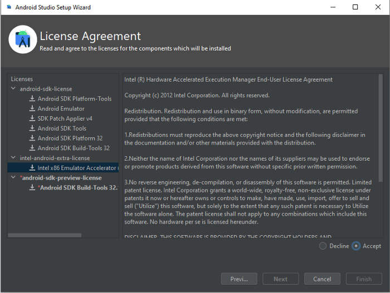Select Android SDK Platform 32 entry
Screen dimensions: 390x293
[70, 138]
